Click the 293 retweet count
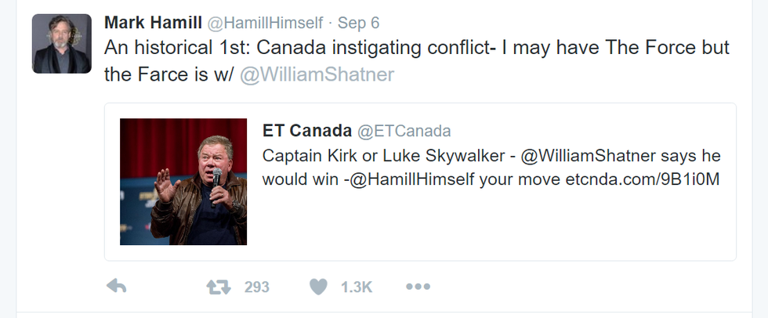This screenshot has height=318, width=768. click(256, 287)
